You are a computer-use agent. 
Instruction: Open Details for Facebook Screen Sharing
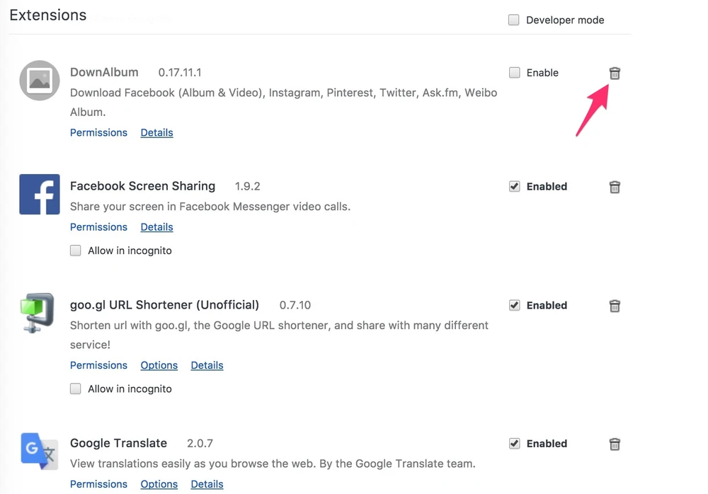pos(156,227)
